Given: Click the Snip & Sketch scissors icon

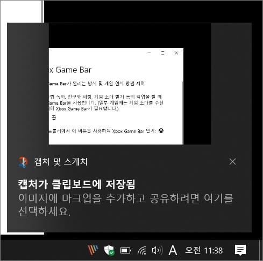Looking at the screenshot, I should pos(23,162).
